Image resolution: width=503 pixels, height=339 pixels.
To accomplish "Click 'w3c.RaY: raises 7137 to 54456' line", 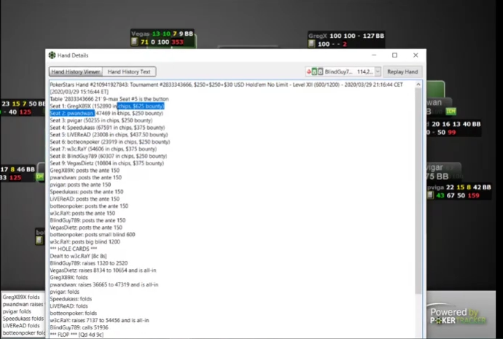I will (99, 320).
